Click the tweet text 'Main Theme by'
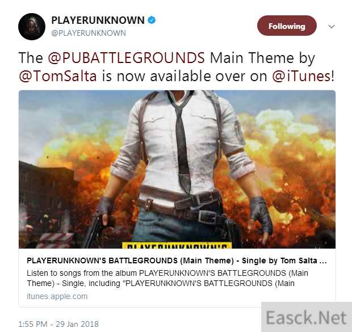This screenshot has width=352, height=332. point(262,58)
